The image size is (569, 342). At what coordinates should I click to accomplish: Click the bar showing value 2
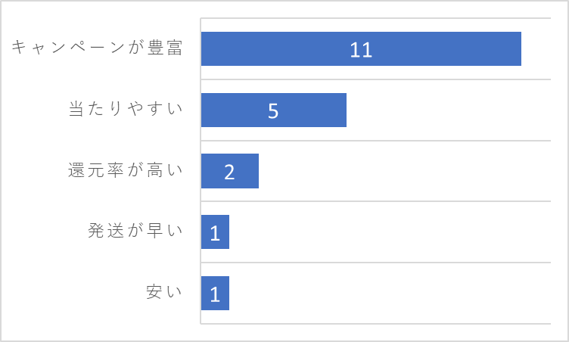pos(230,171)
